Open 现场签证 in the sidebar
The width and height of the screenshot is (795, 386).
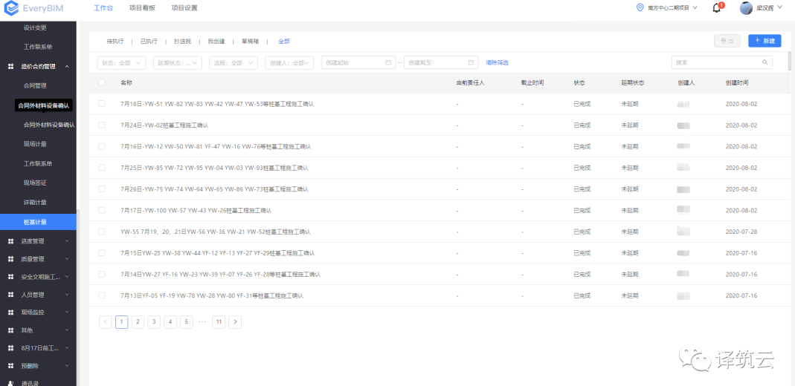(35, 183)
